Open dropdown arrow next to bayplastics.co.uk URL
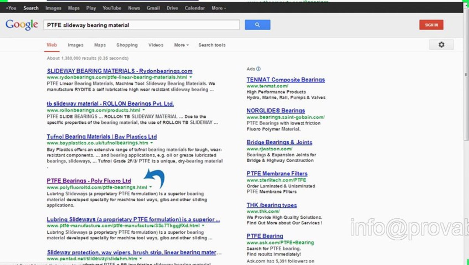This screenshot has width=469, height=265. point(152,143)
